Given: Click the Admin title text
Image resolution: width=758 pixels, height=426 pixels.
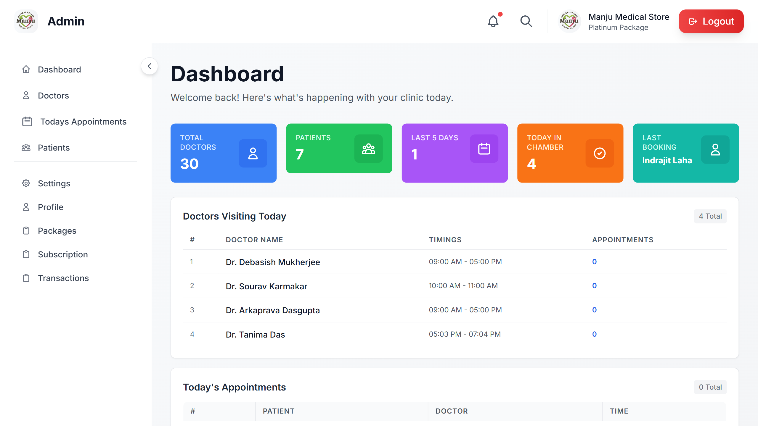Looking at the screenshot, I should click(66, 21).
